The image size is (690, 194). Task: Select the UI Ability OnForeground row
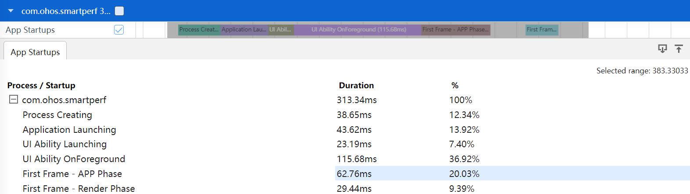74,159
